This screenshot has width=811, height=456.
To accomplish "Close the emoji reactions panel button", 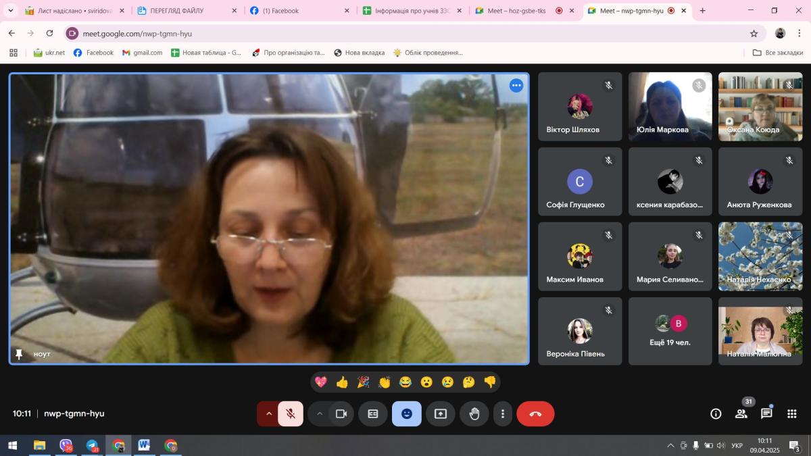I will click(x=406, y=414).
